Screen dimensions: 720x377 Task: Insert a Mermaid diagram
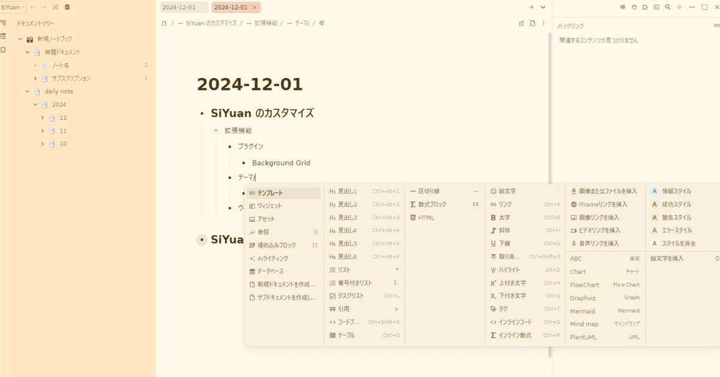click(605, 311)
